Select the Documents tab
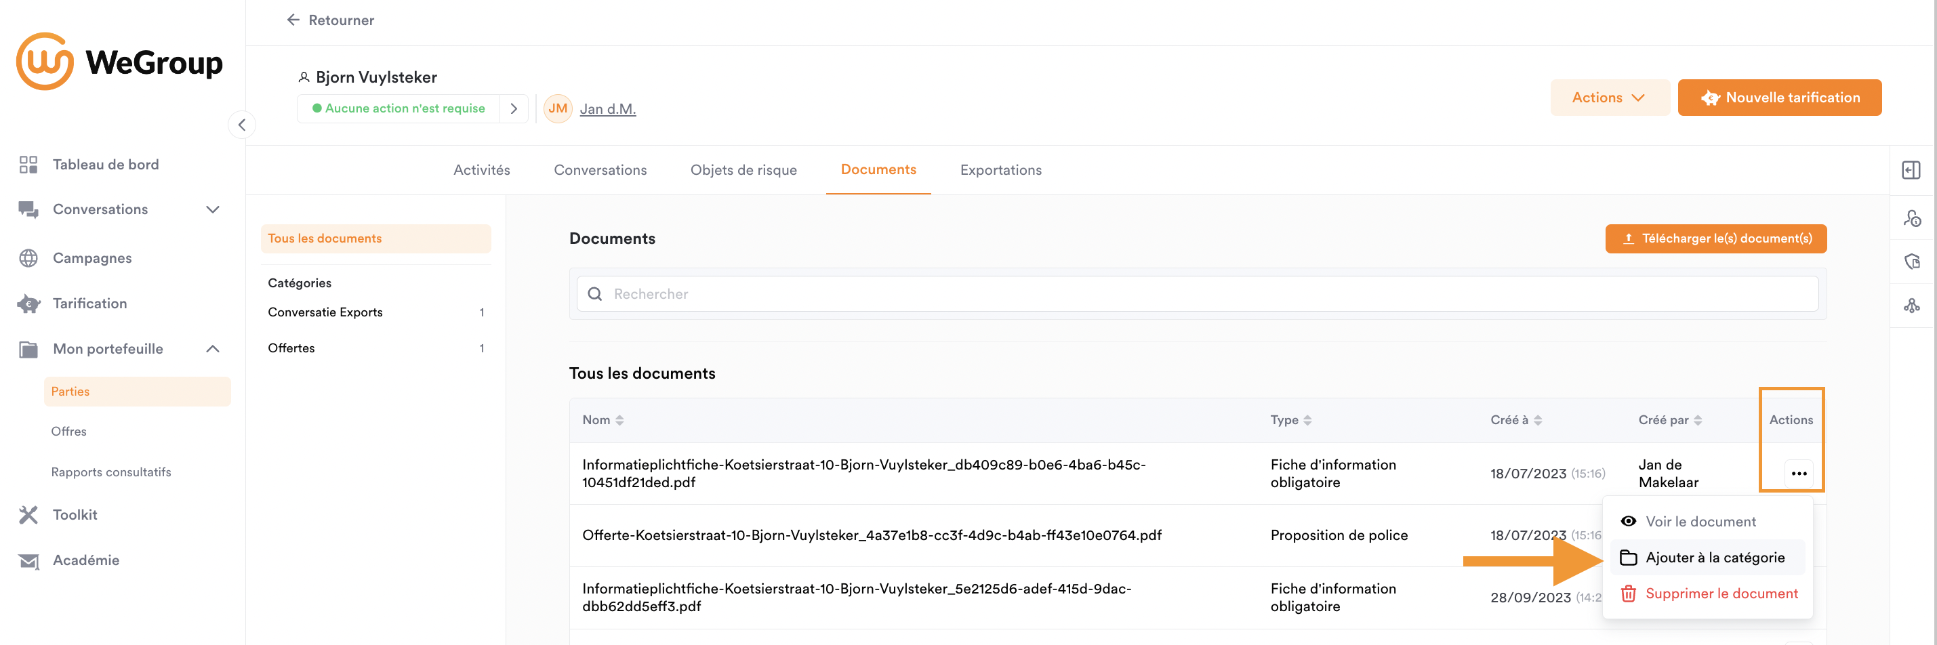 tap(878, 170)
